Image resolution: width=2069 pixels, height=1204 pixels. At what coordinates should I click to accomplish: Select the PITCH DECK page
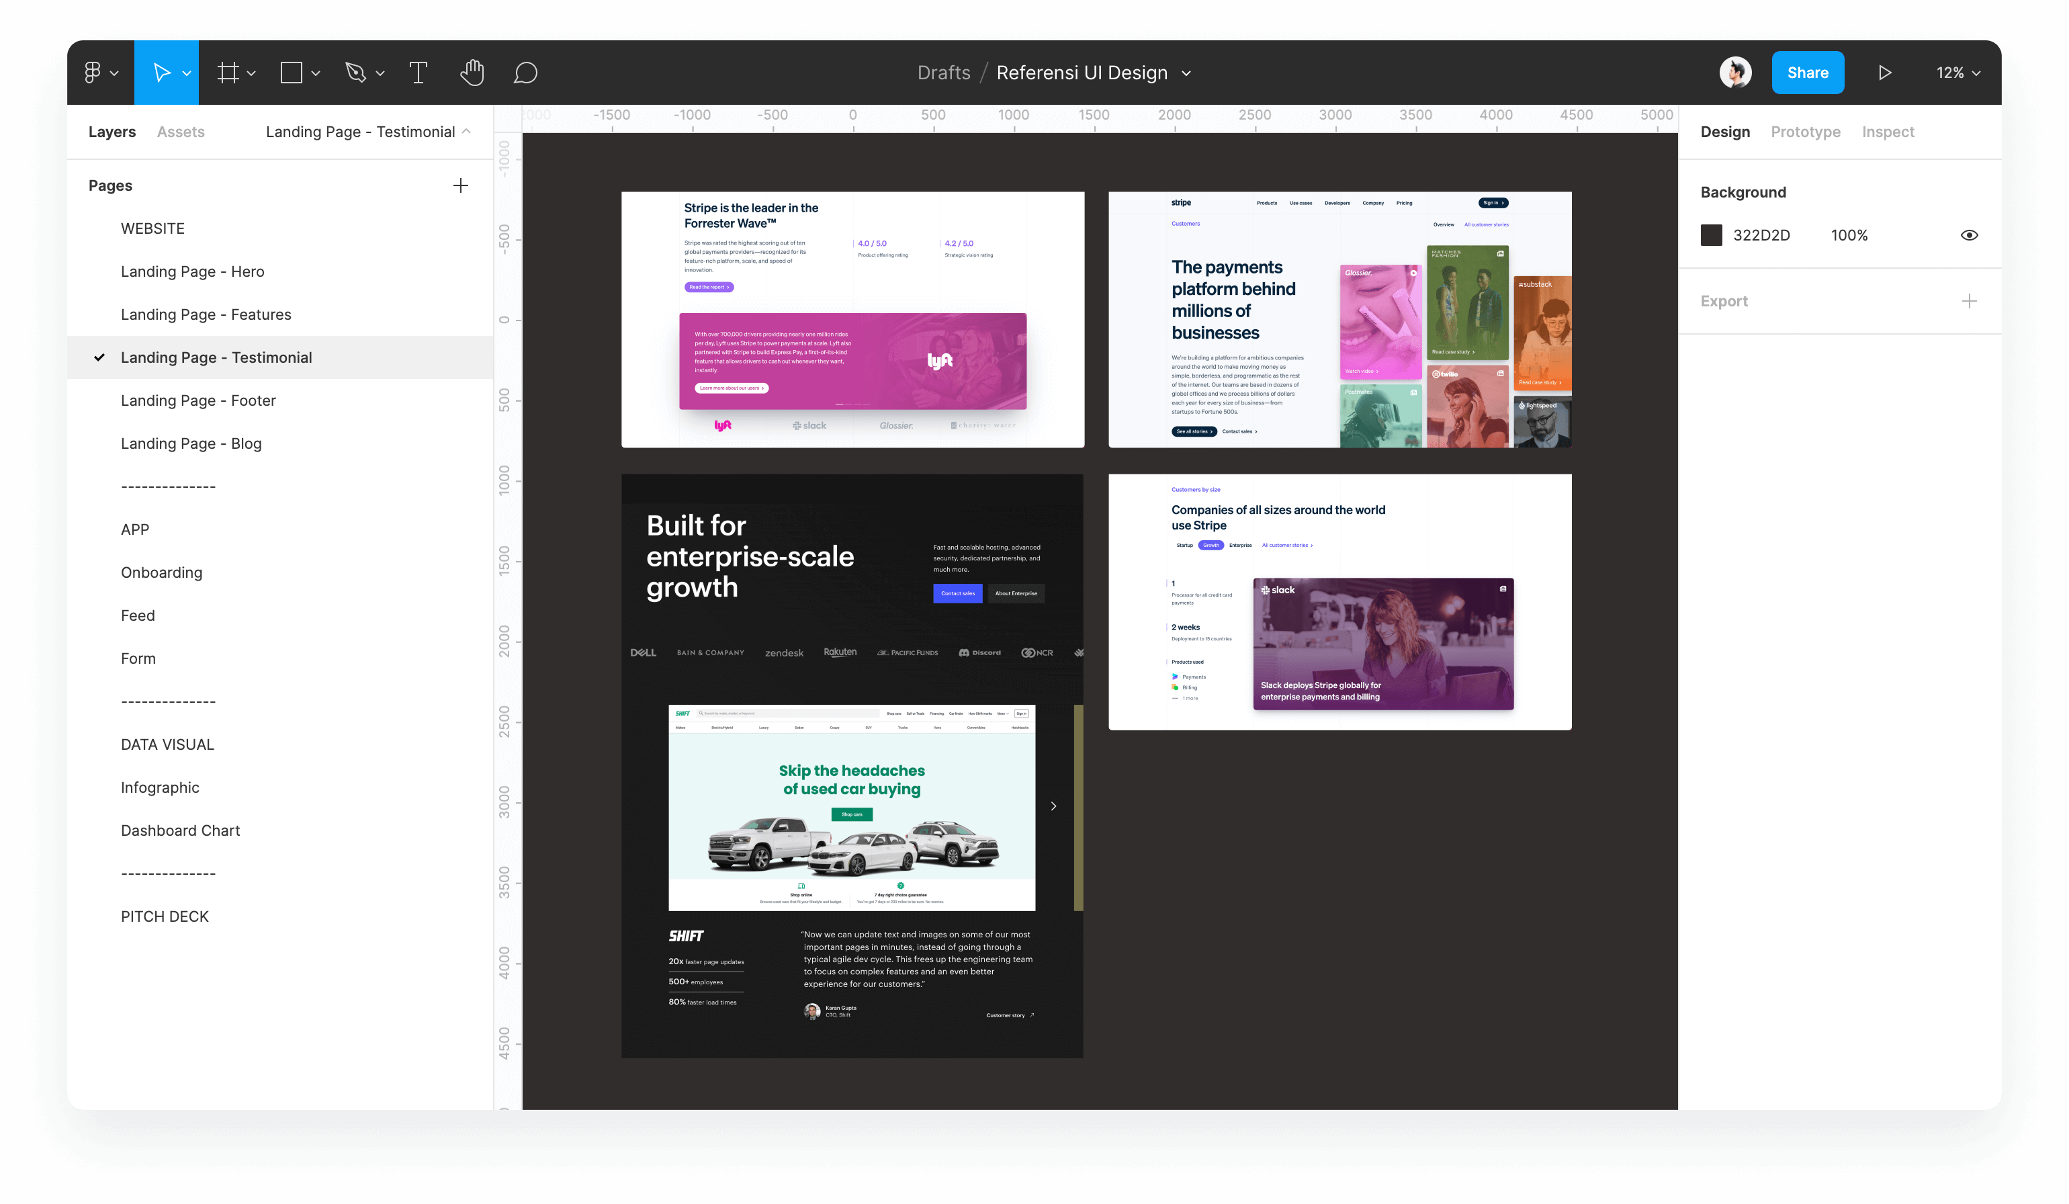pyautogui.click(x=280, y=916)
